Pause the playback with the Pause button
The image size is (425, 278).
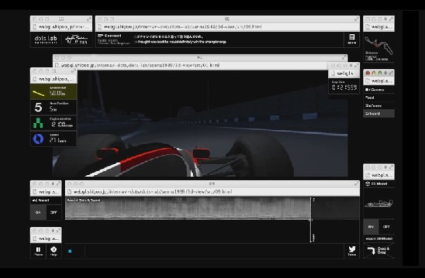pyautogui.click(x=38, y=251)
